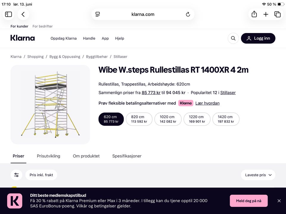Image resolution: width=286 pixels, height=214 pixels.
Task: Select the 820 cm height option
Action: coord(139,119)
